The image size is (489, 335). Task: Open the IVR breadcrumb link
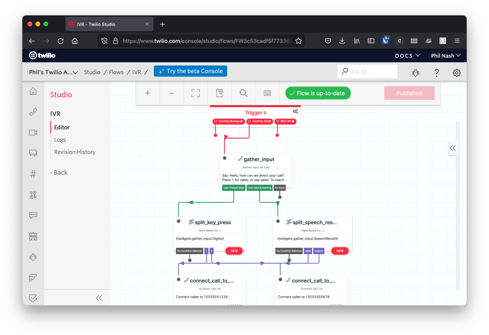coord(137,72)
